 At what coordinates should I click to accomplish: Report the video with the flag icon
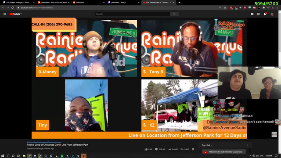click(x=193, y=149)
